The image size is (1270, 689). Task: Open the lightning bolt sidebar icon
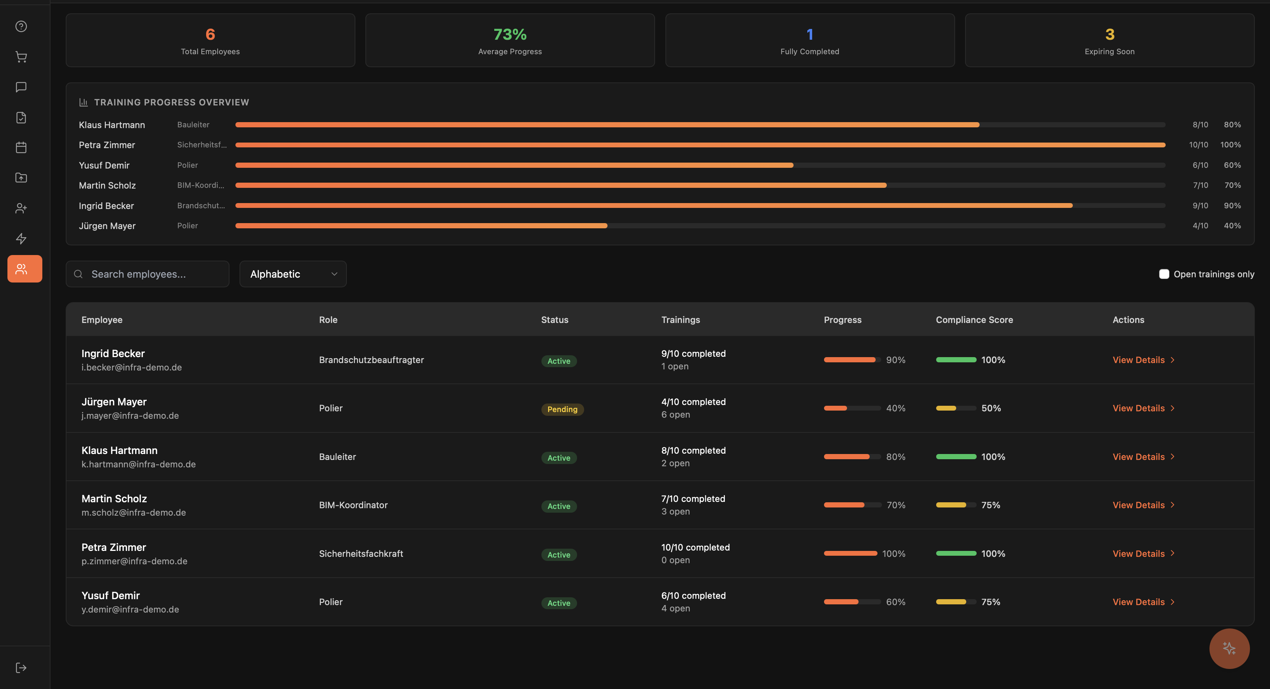click(x=21, y=239)
